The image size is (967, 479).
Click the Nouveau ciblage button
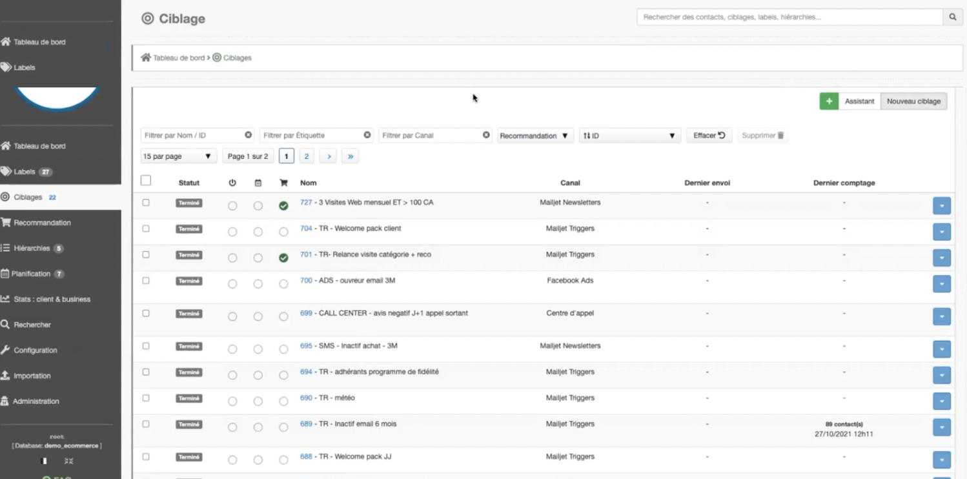click(913, 101)
